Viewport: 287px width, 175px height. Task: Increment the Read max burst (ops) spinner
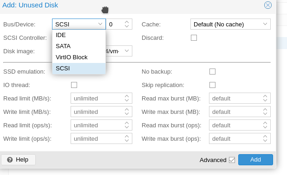[x=265, y=123]
